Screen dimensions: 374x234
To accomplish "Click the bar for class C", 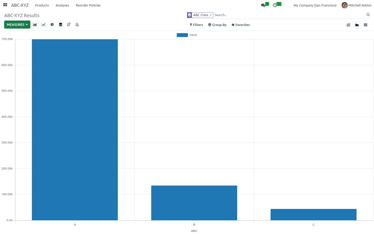I will tap(313, 214).
